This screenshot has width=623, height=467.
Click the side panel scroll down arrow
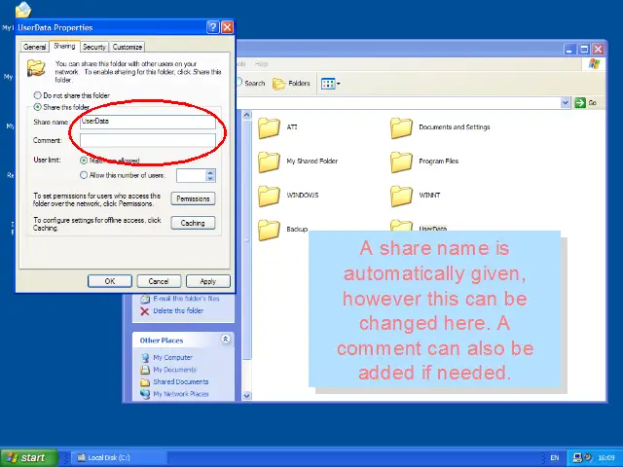pyautogui.click(x=246, y=396)
